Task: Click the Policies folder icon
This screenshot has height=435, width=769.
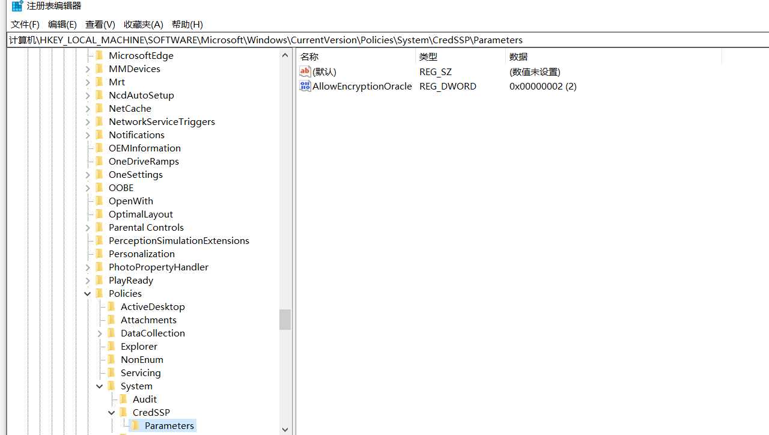Action: coord(100,293)
